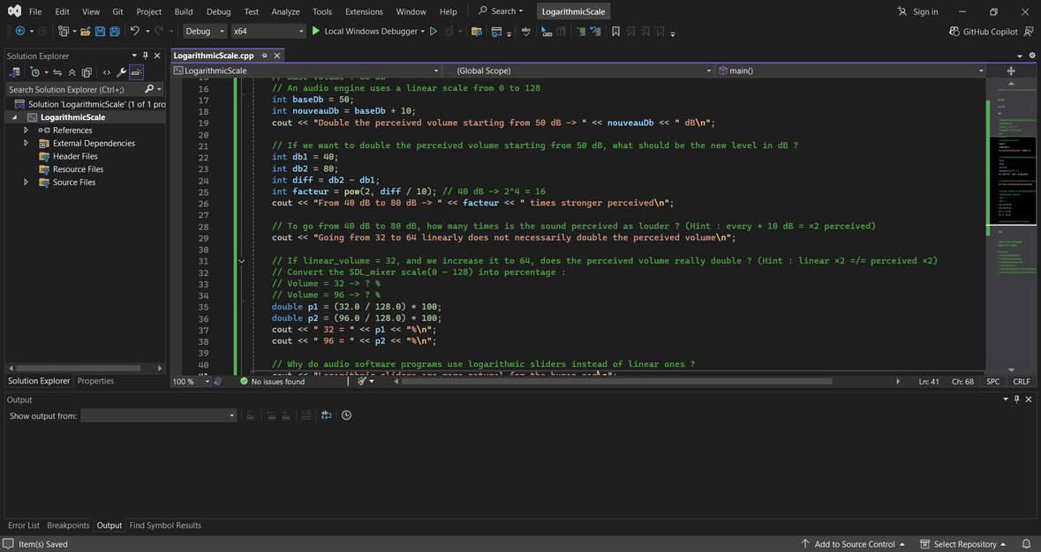Click the Search Solution Explorer input field

tap(74, 89)
